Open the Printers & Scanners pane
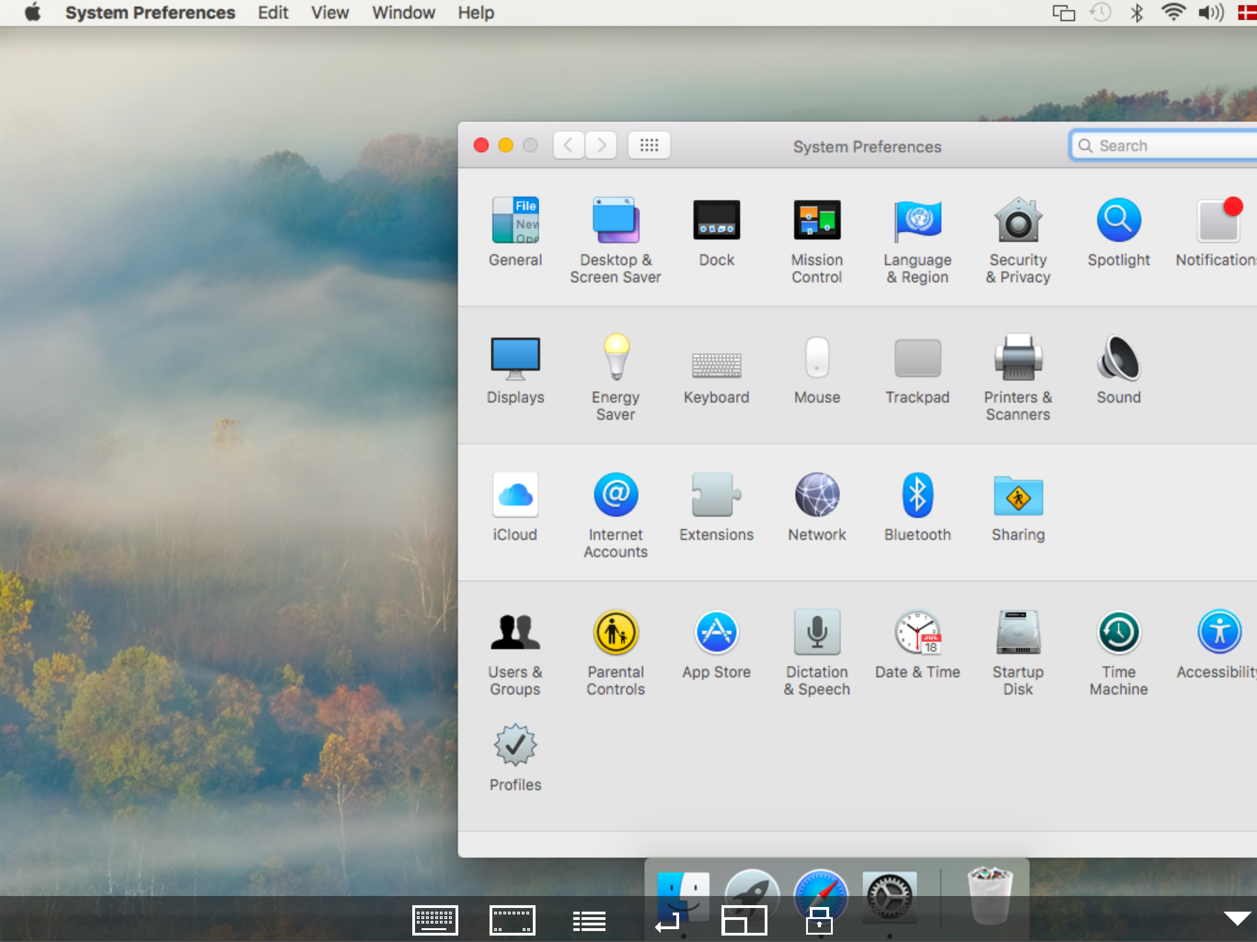 [1017, 358]
